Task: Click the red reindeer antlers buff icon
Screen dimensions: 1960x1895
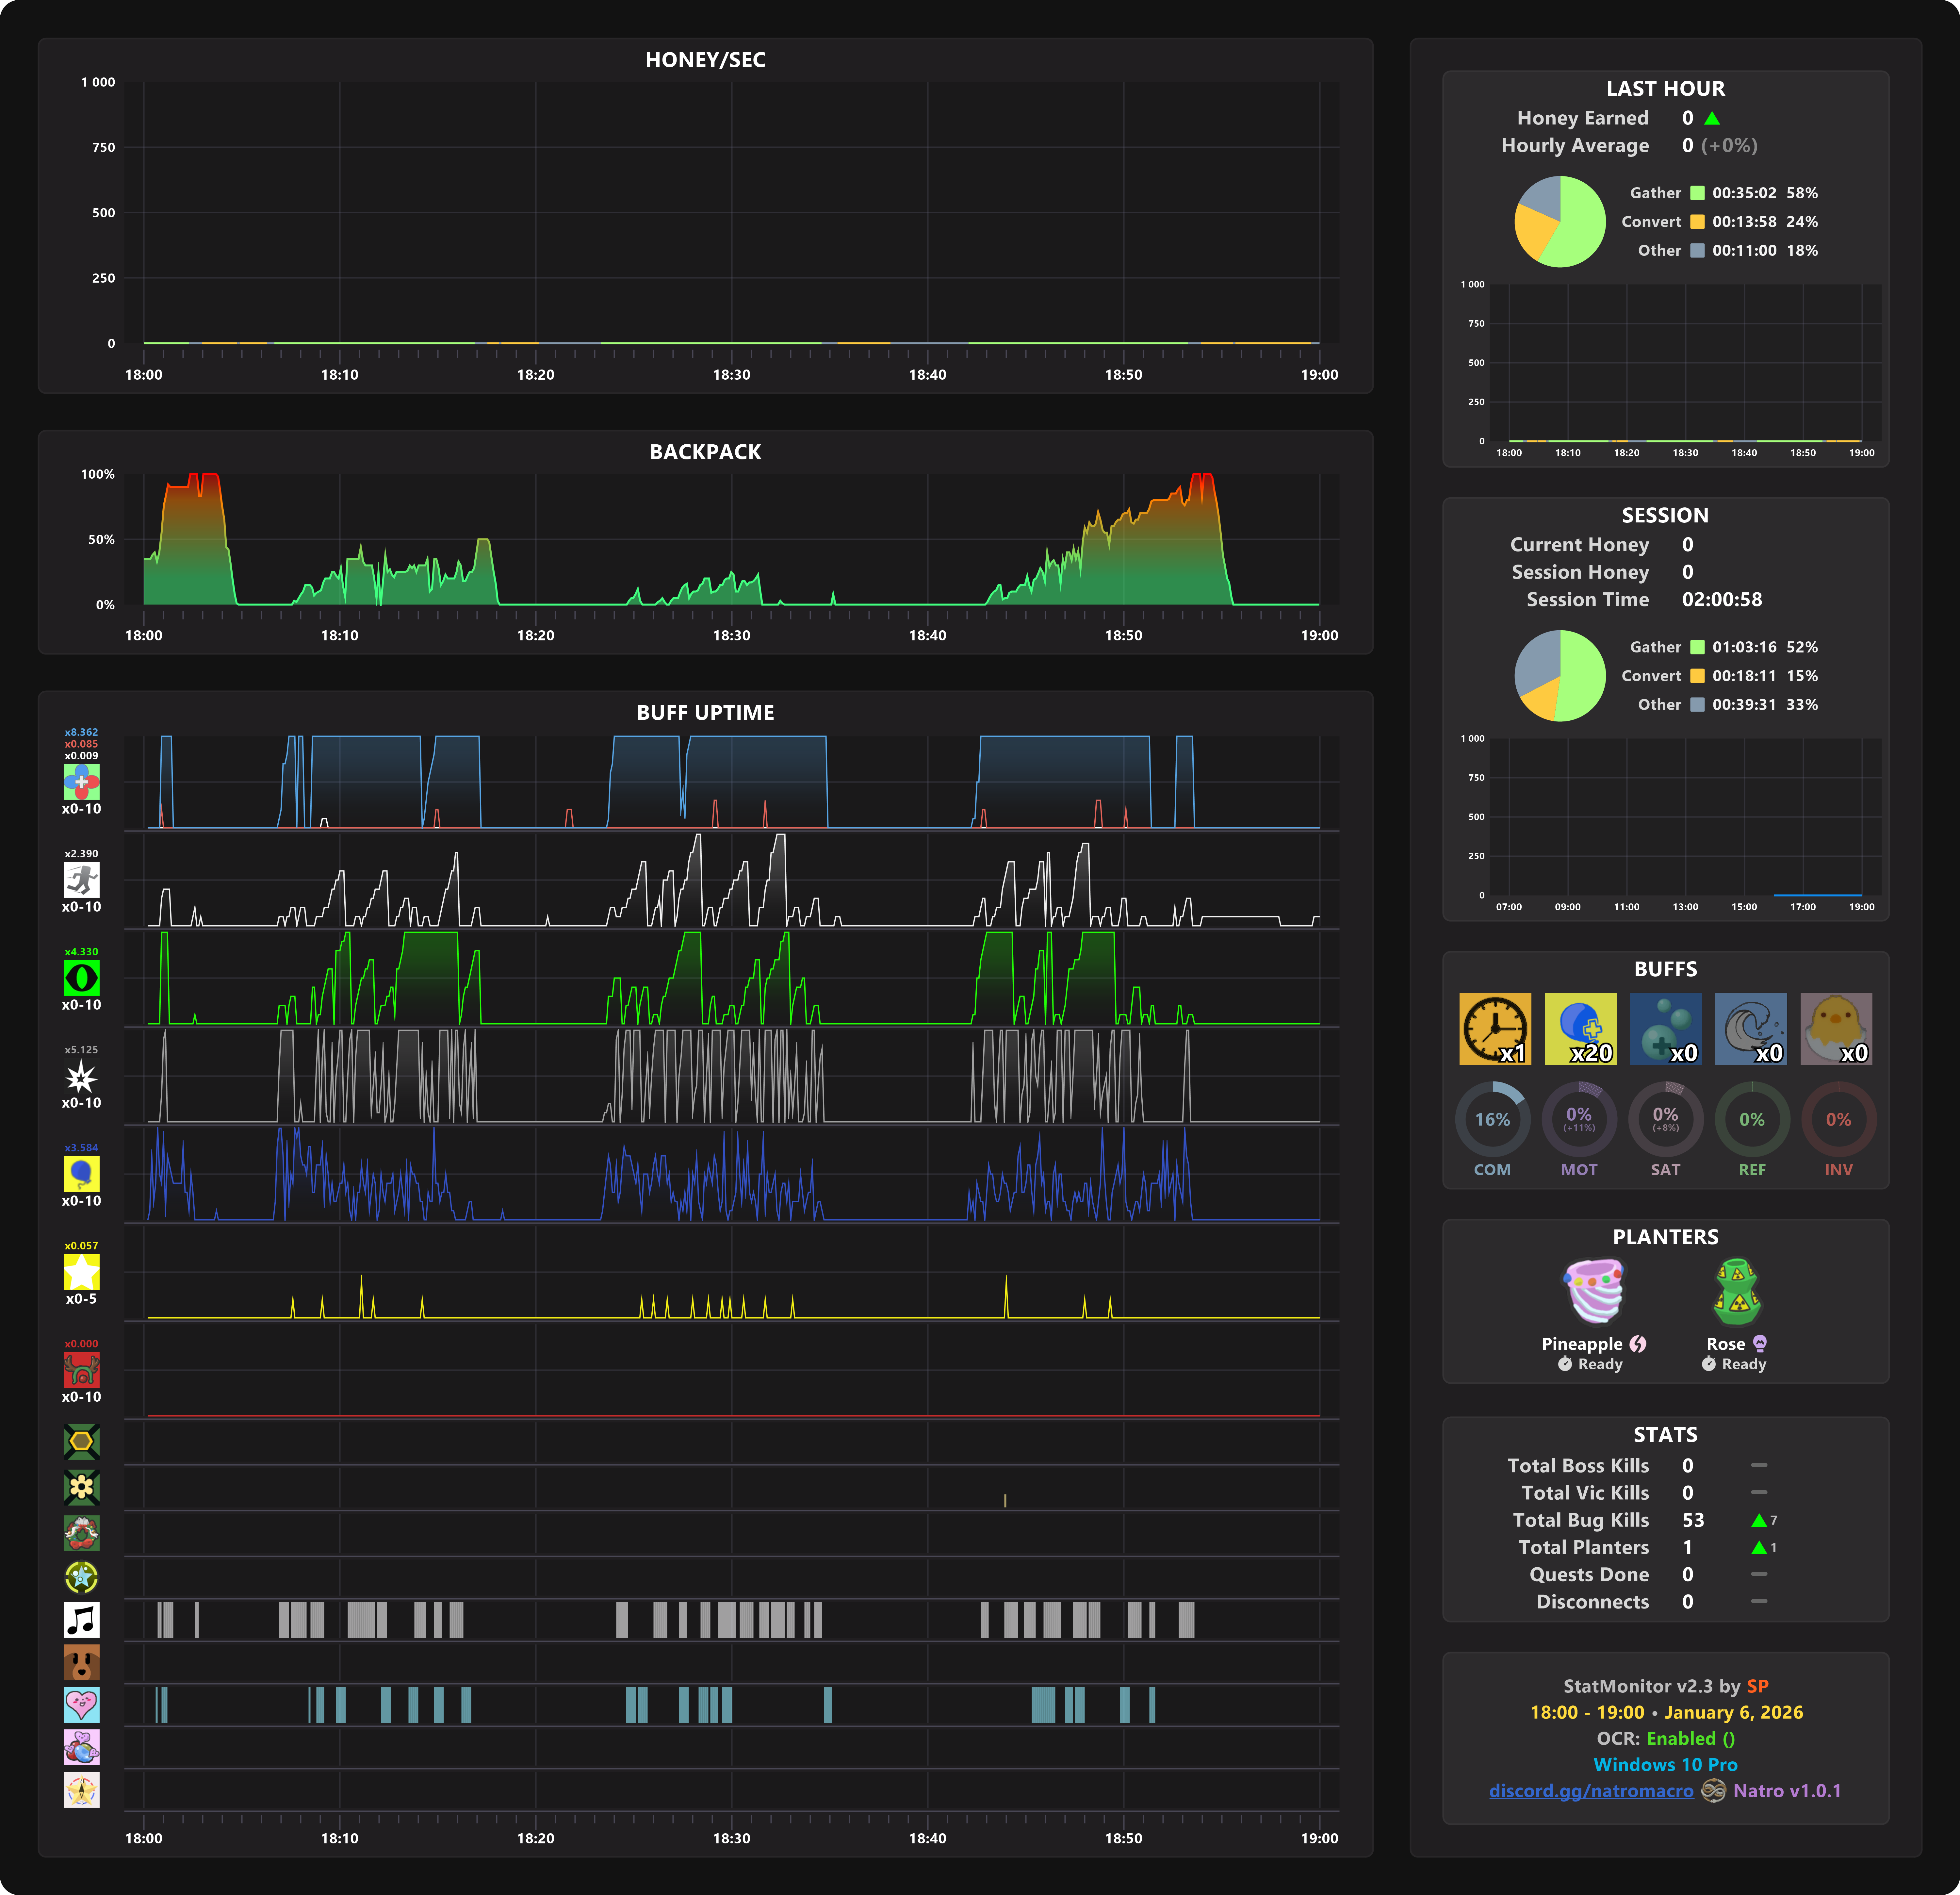Action: tap(81, 1370)
